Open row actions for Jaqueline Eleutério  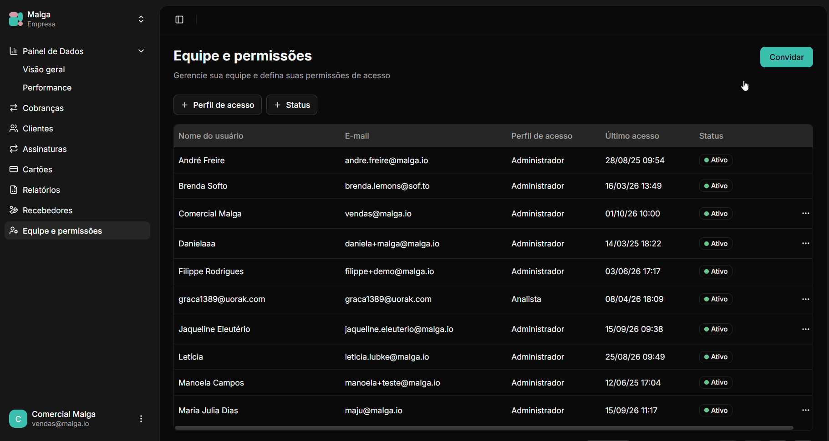[x=805, y=329]
